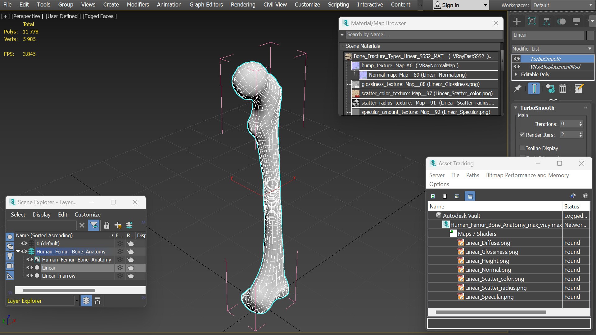Open Configure Modifier Sets icon
This screenshot has height=335, width=596.
point(579,89)
